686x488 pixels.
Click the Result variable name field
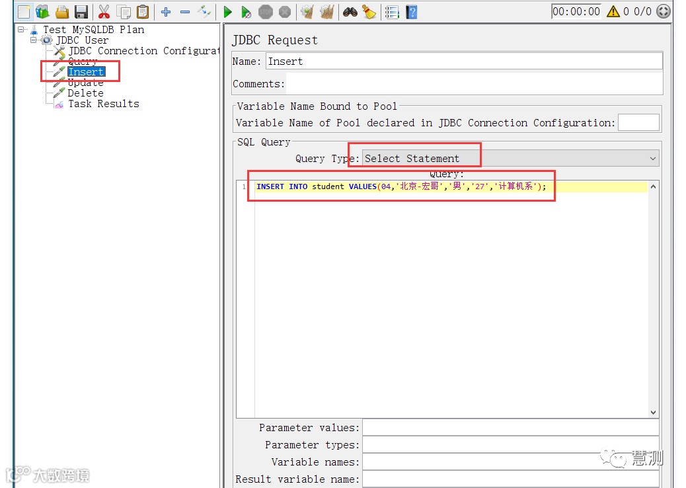pos(511,479)
